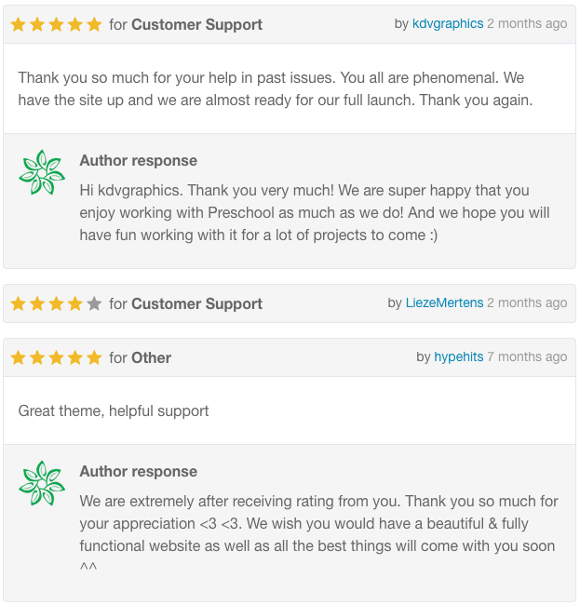
Task: Click 'Customer Support' label in LiezeMertens review
Action: [x=196, y=304]
